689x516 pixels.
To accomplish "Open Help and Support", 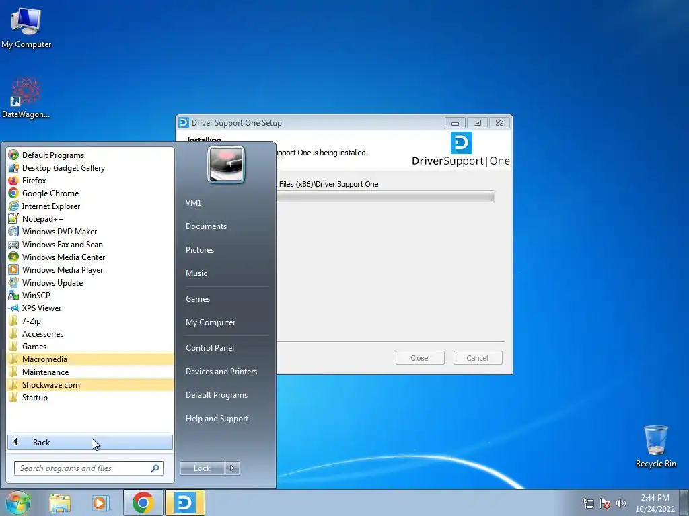I will [217, 419].
